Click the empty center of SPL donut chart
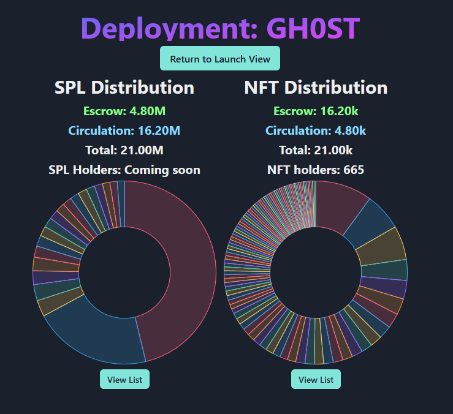 (124, 273)
